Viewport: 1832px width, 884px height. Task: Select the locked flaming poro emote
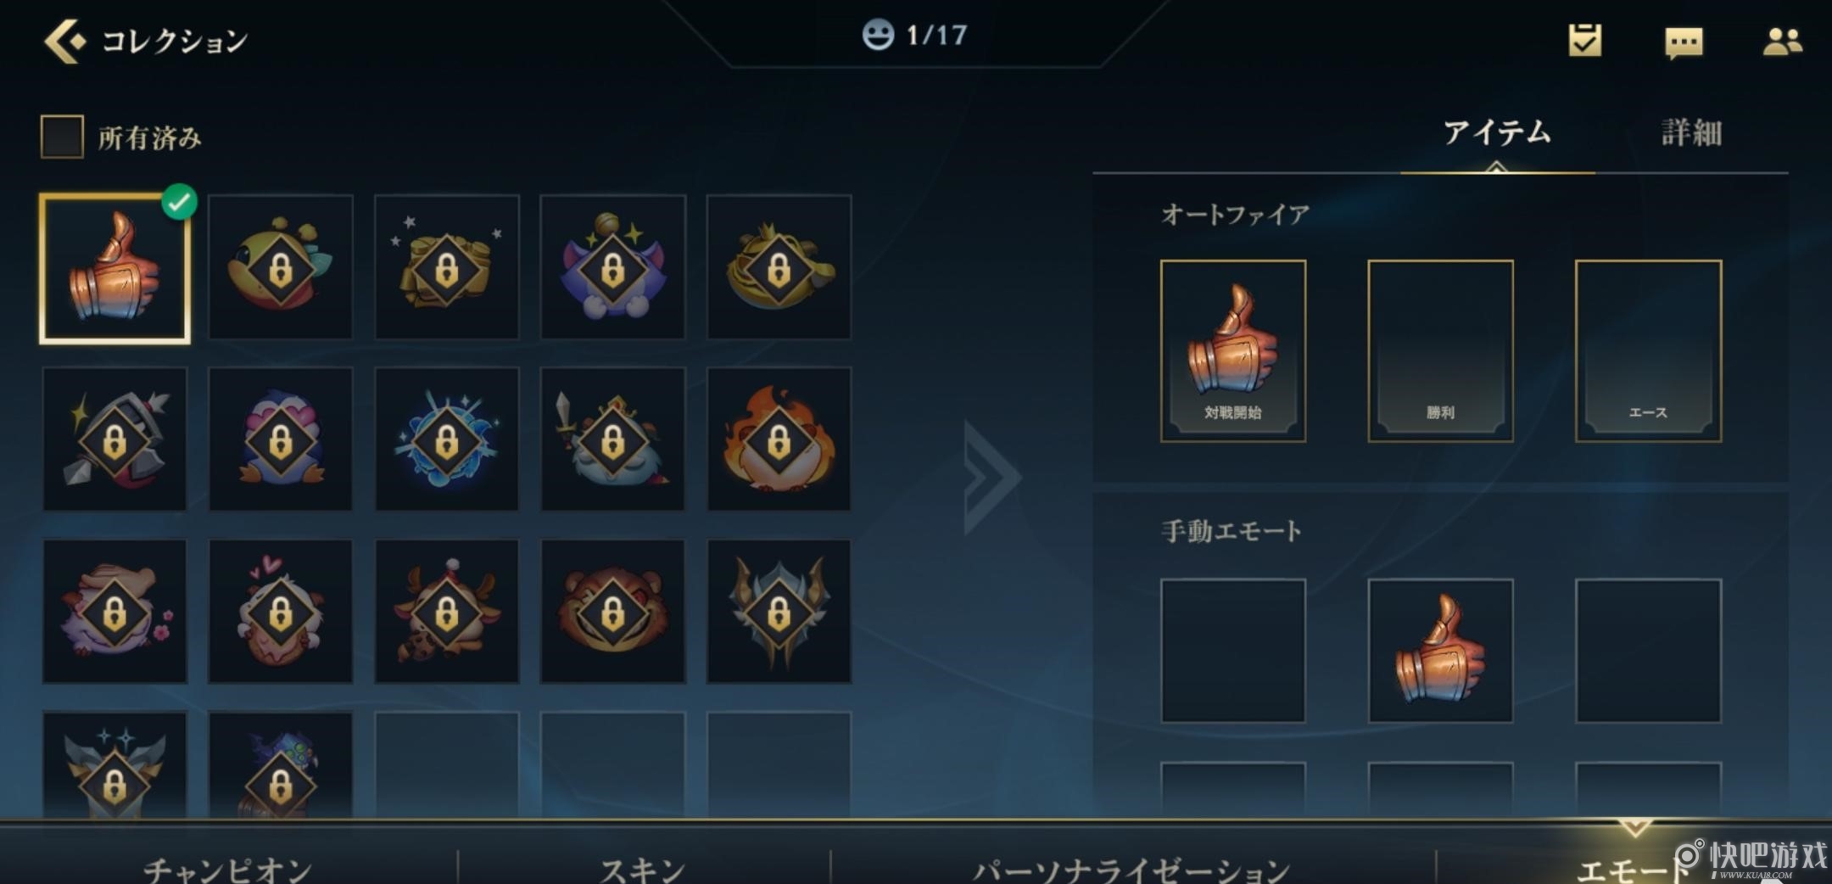[779, 439]
